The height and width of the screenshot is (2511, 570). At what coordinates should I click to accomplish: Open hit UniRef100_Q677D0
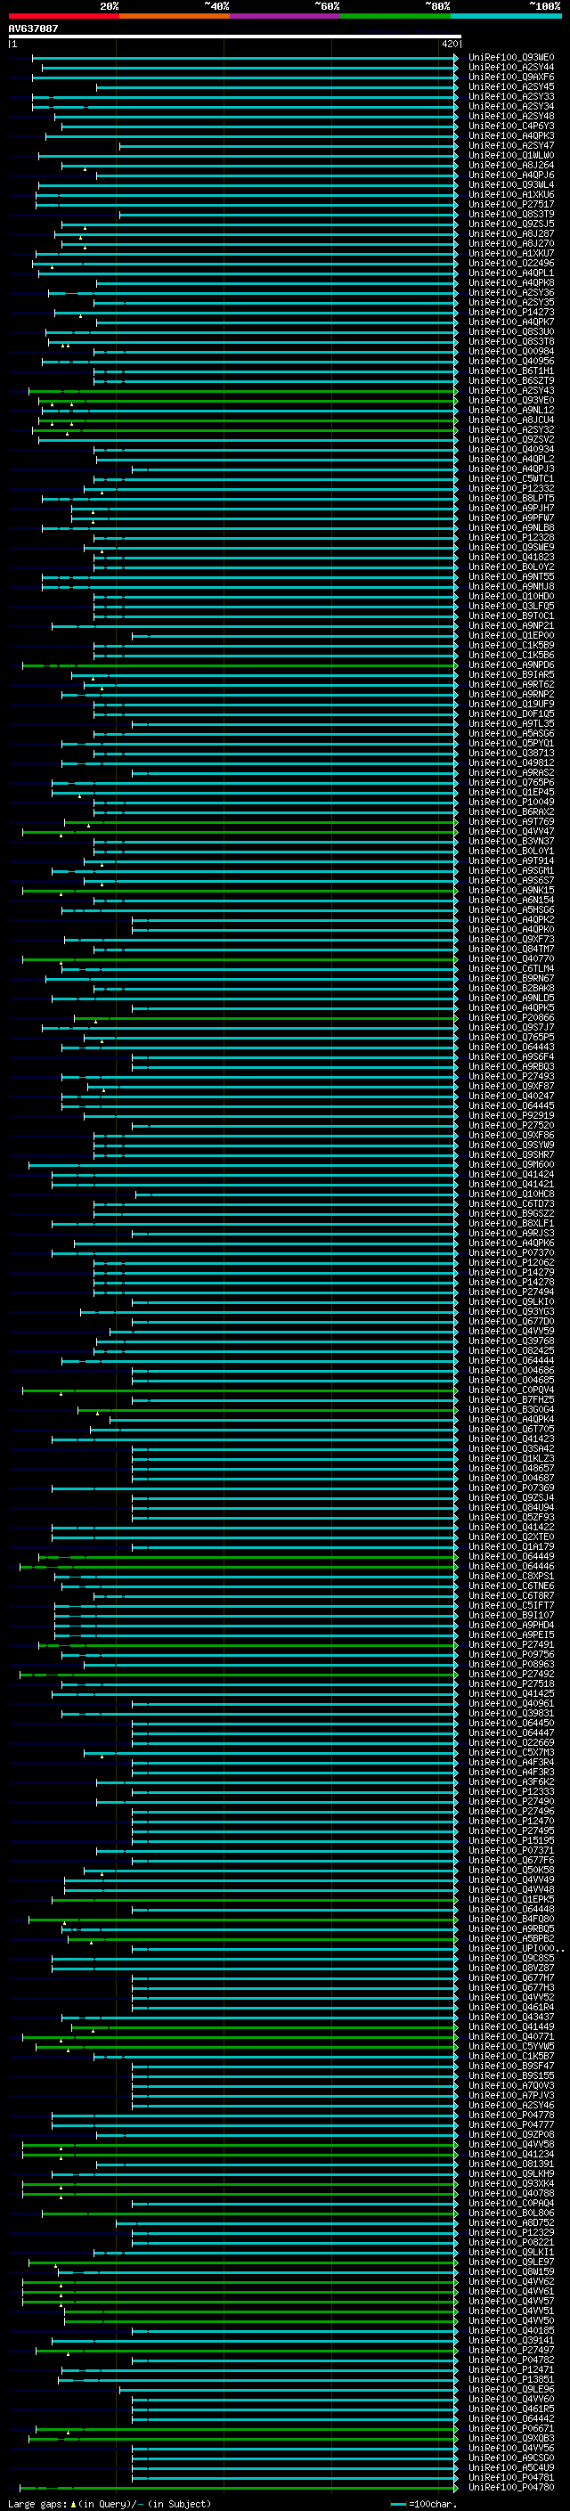[510, 1322]
